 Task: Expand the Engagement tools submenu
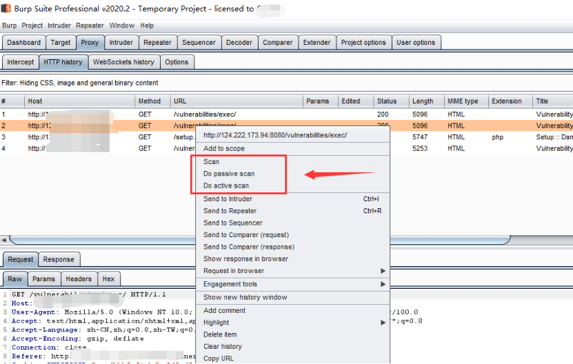[x=383, y=284]
